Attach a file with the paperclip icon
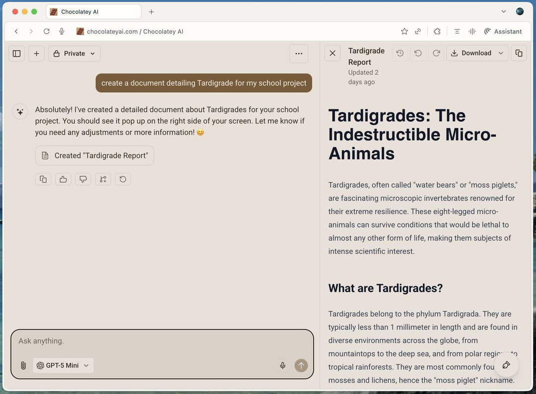This screenshot has height=394, width=536. 23,365
